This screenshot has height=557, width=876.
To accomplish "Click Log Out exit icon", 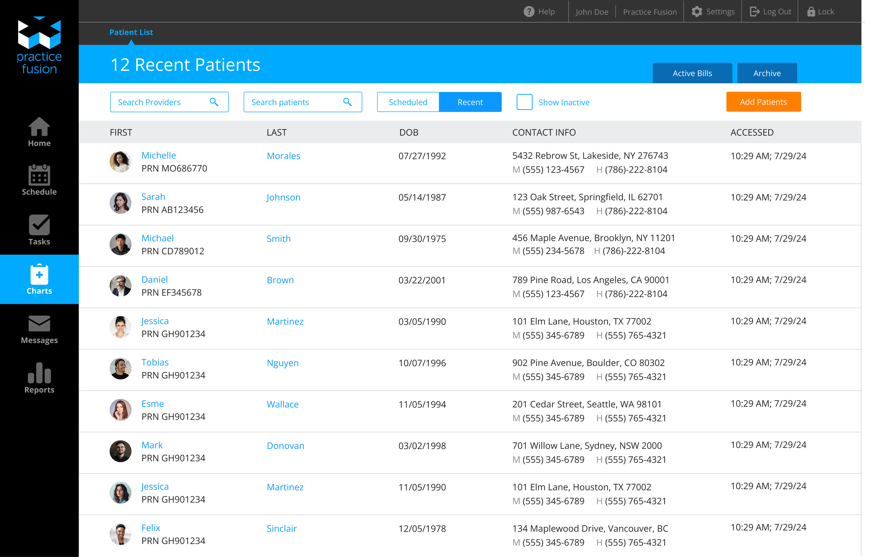I will pyautogui.click(x=755, y=12).
